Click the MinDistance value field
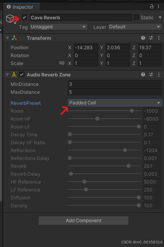Viewport: 164px width, 247px height. [x=115, y=84]
